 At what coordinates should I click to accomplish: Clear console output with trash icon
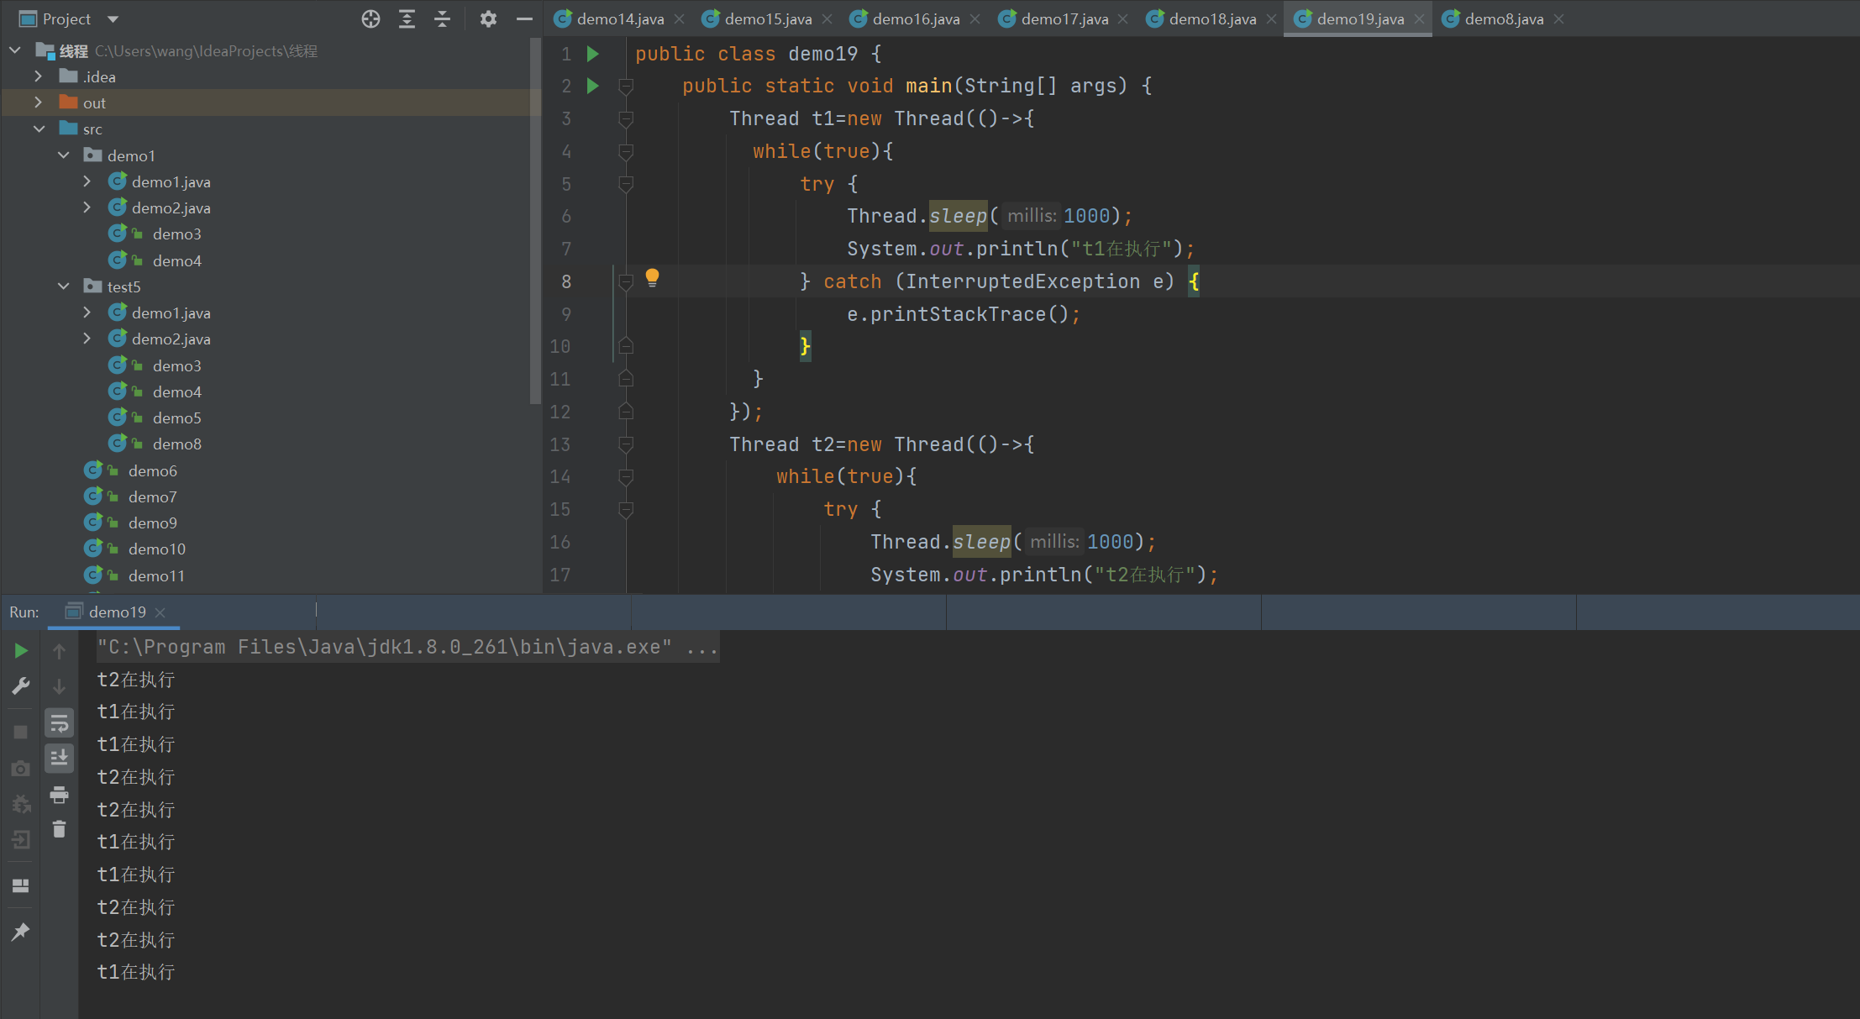click(x=59, y=830)
